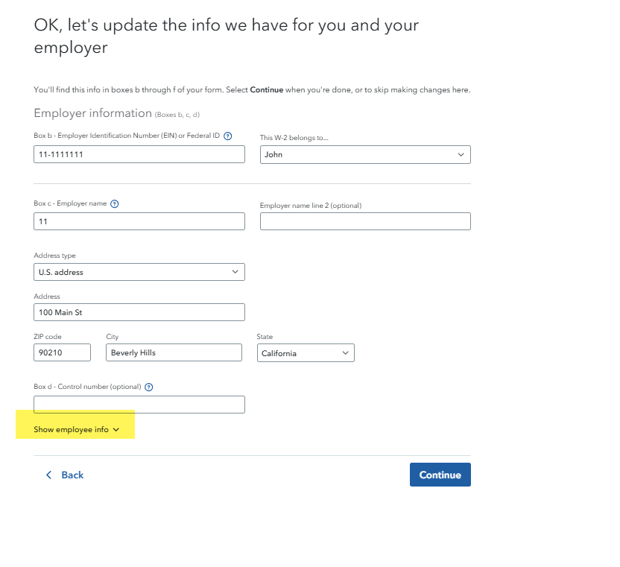The width and height of the screenshot is (620, 567).
Task: Expand Show employee info section
Action: [76, 429]
